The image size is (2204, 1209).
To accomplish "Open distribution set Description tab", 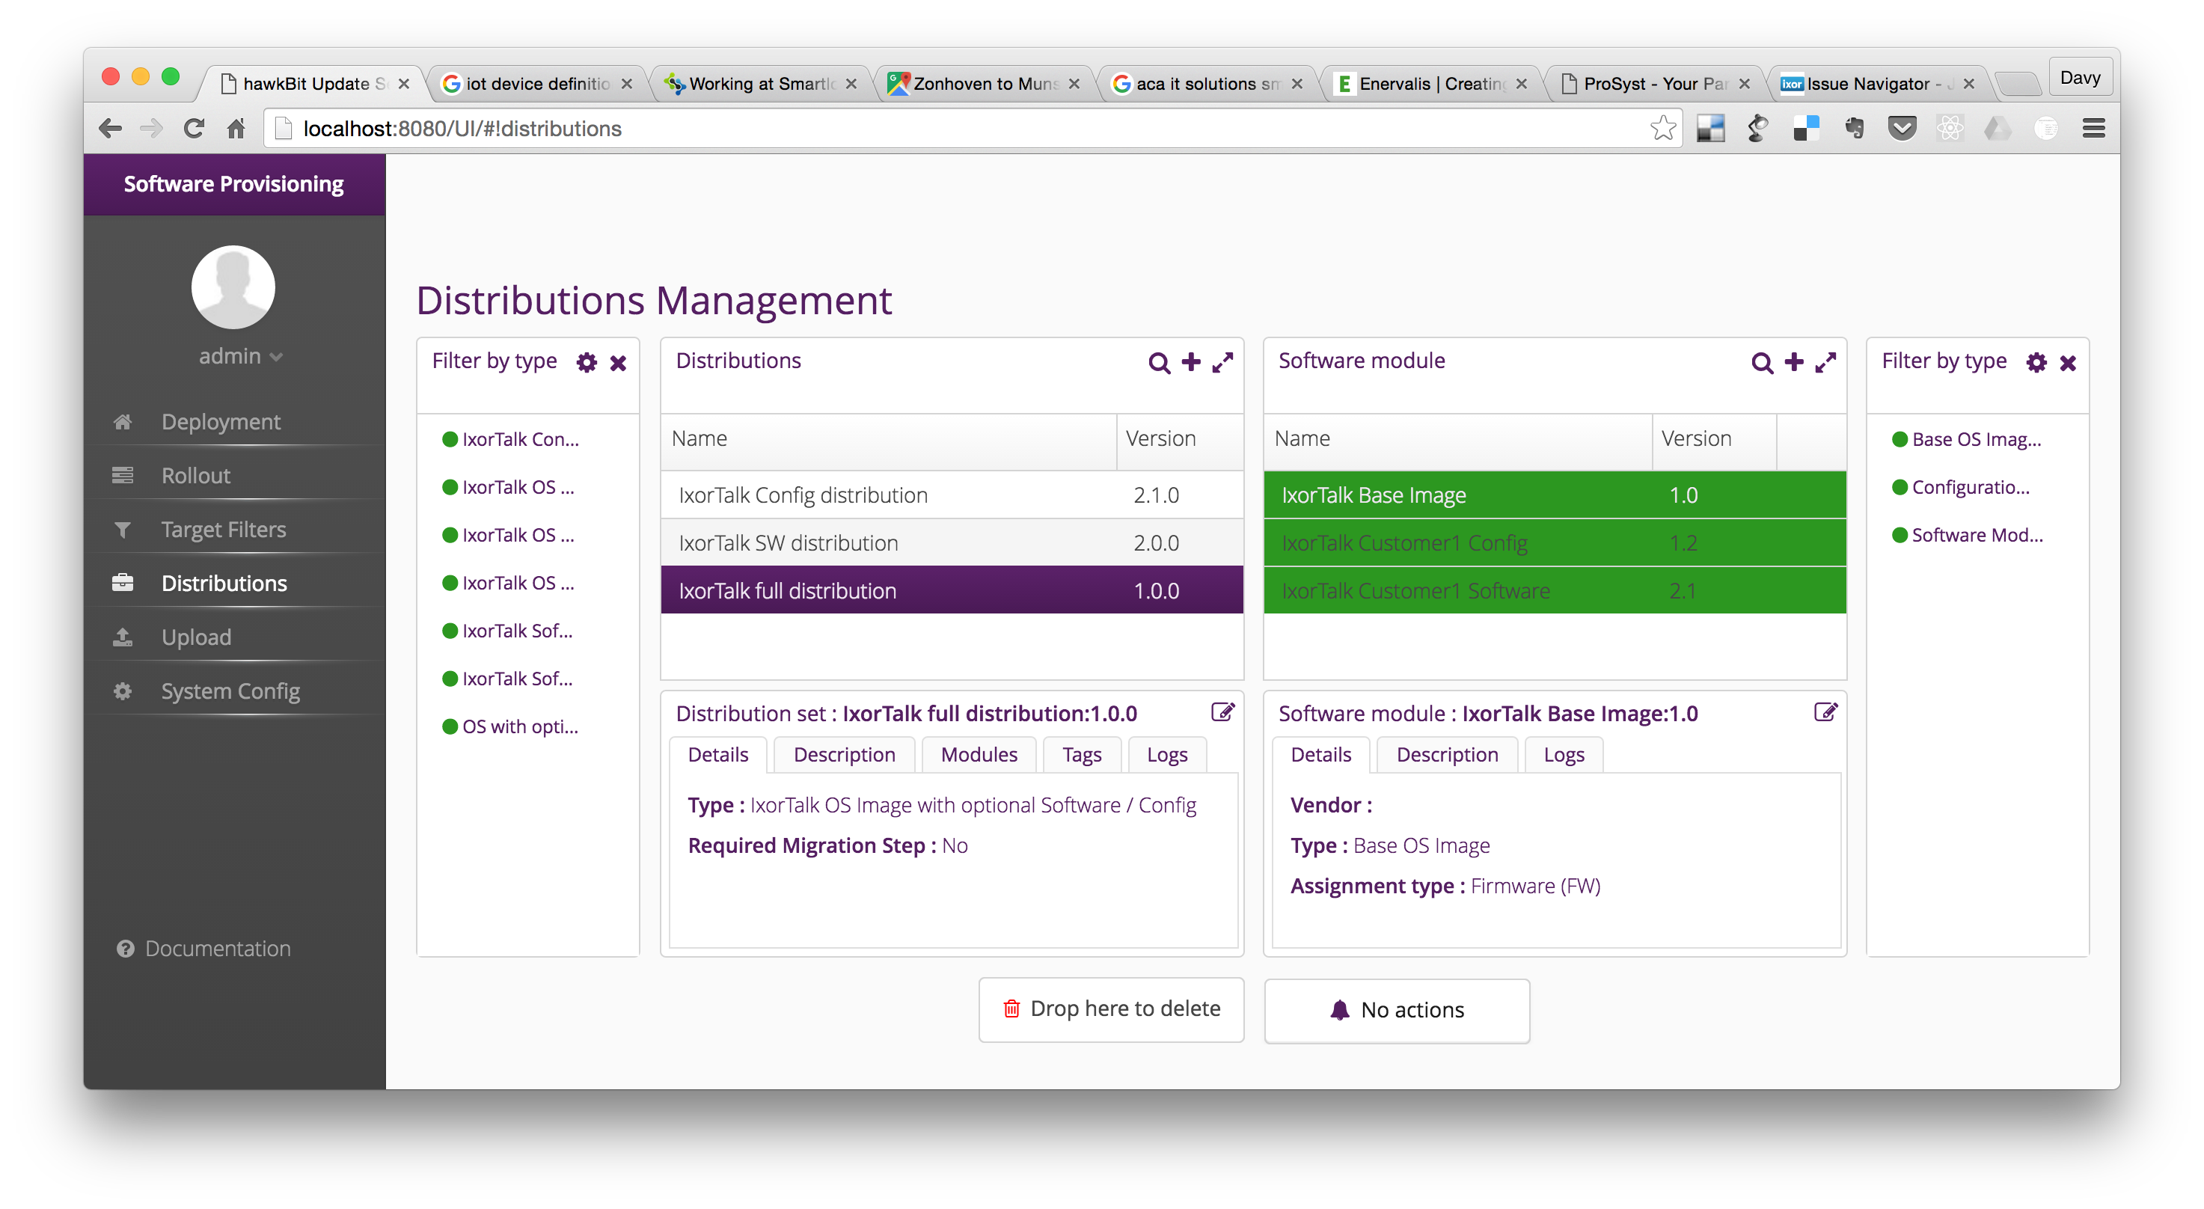I will [x=845, y=755].
